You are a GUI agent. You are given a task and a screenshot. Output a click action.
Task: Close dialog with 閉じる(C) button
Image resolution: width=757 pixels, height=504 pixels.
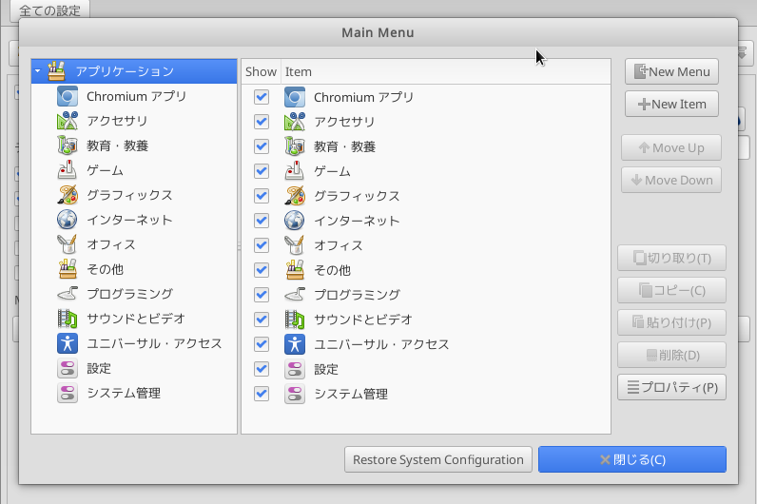pos(632,459)
